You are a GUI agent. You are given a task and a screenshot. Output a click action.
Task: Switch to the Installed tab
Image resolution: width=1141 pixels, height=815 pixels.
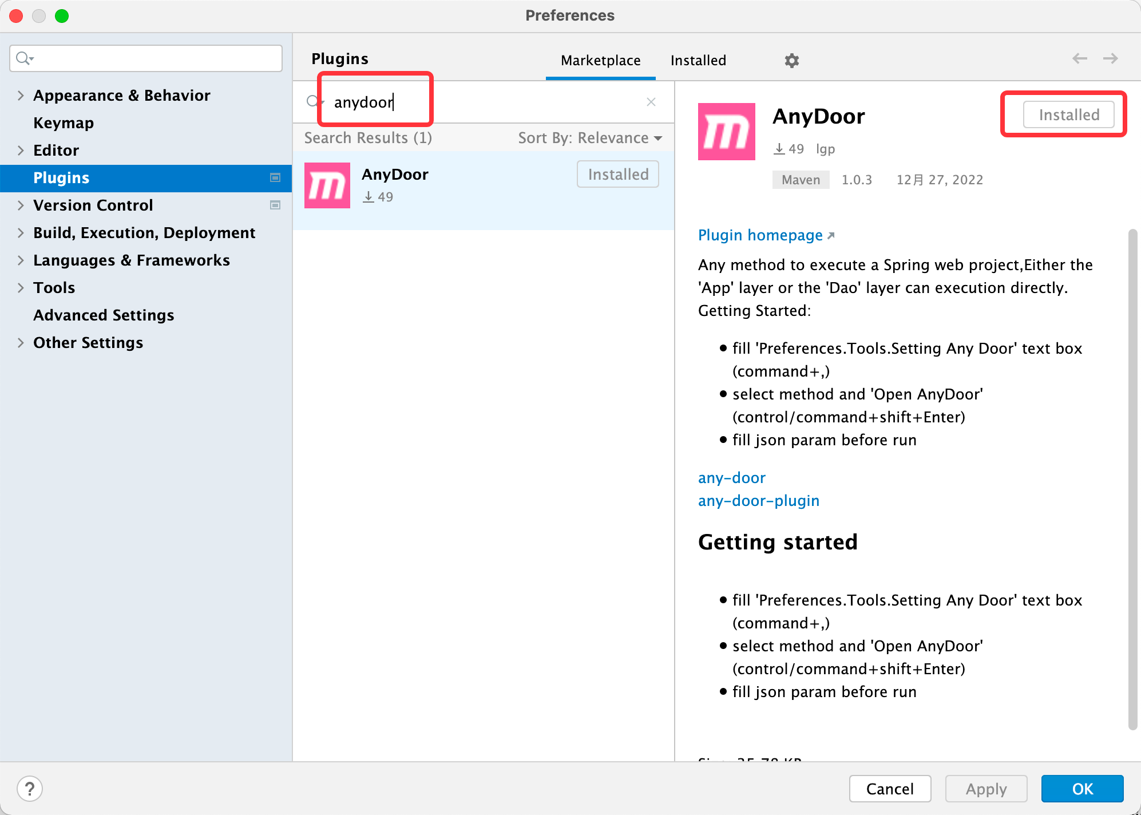(x=698, y=60)
